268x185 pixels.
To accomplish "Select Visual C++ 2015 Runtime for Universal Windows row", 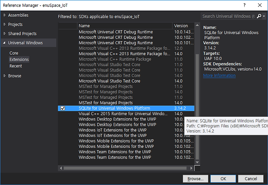I will tap(126, 114).
